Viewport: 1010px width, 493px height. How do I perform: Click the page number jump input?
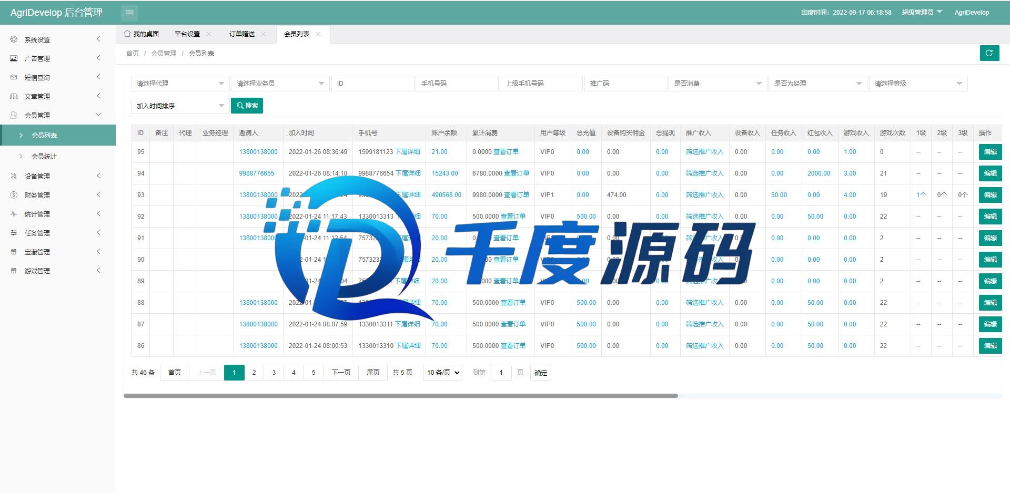coord(501,373)
